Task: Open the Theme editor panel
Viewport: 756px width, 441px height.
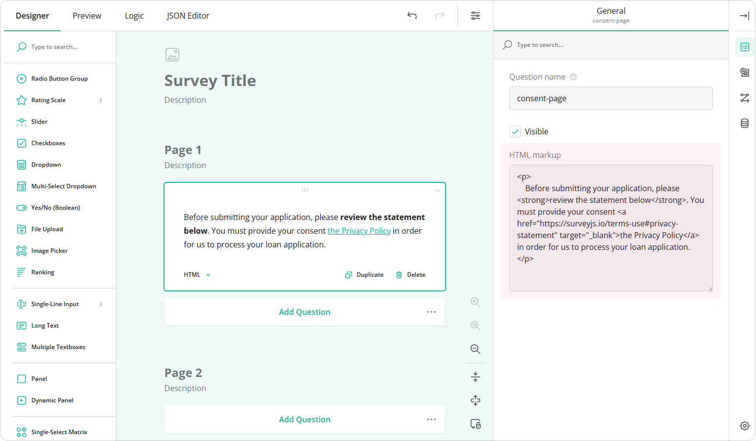Action: point(744,72)
